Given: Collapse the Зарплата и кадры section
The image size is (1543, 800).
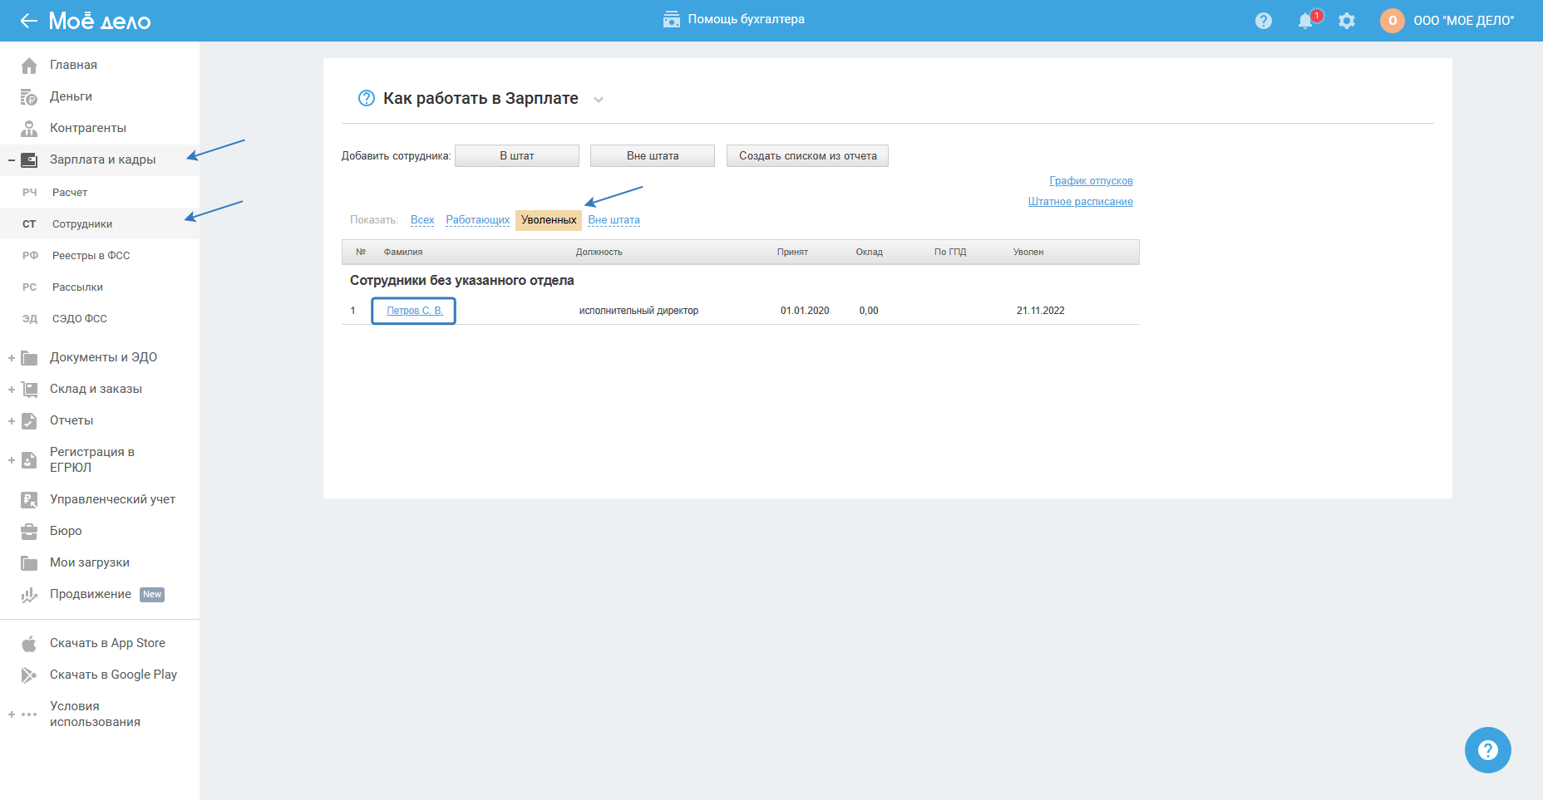Looking at the screenshot, I should click(12, 160).
